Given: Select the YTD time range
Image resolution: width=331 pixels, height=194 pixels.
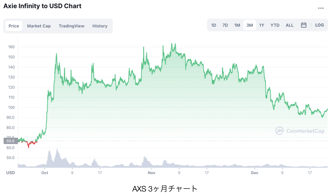Looking at the screenshot, I should click(275, 25).
